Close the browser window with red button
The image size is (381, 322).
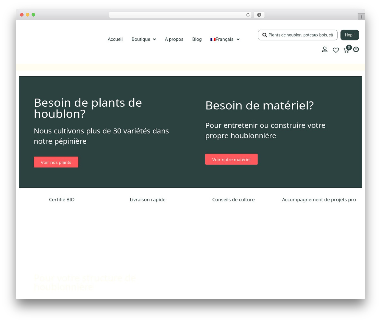click(x=22, y=15)
